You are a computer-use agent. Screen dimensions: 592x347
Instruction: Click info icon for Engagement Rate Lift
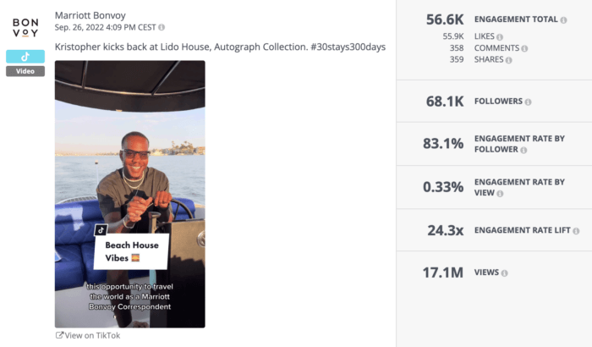(x=576, y=230)
